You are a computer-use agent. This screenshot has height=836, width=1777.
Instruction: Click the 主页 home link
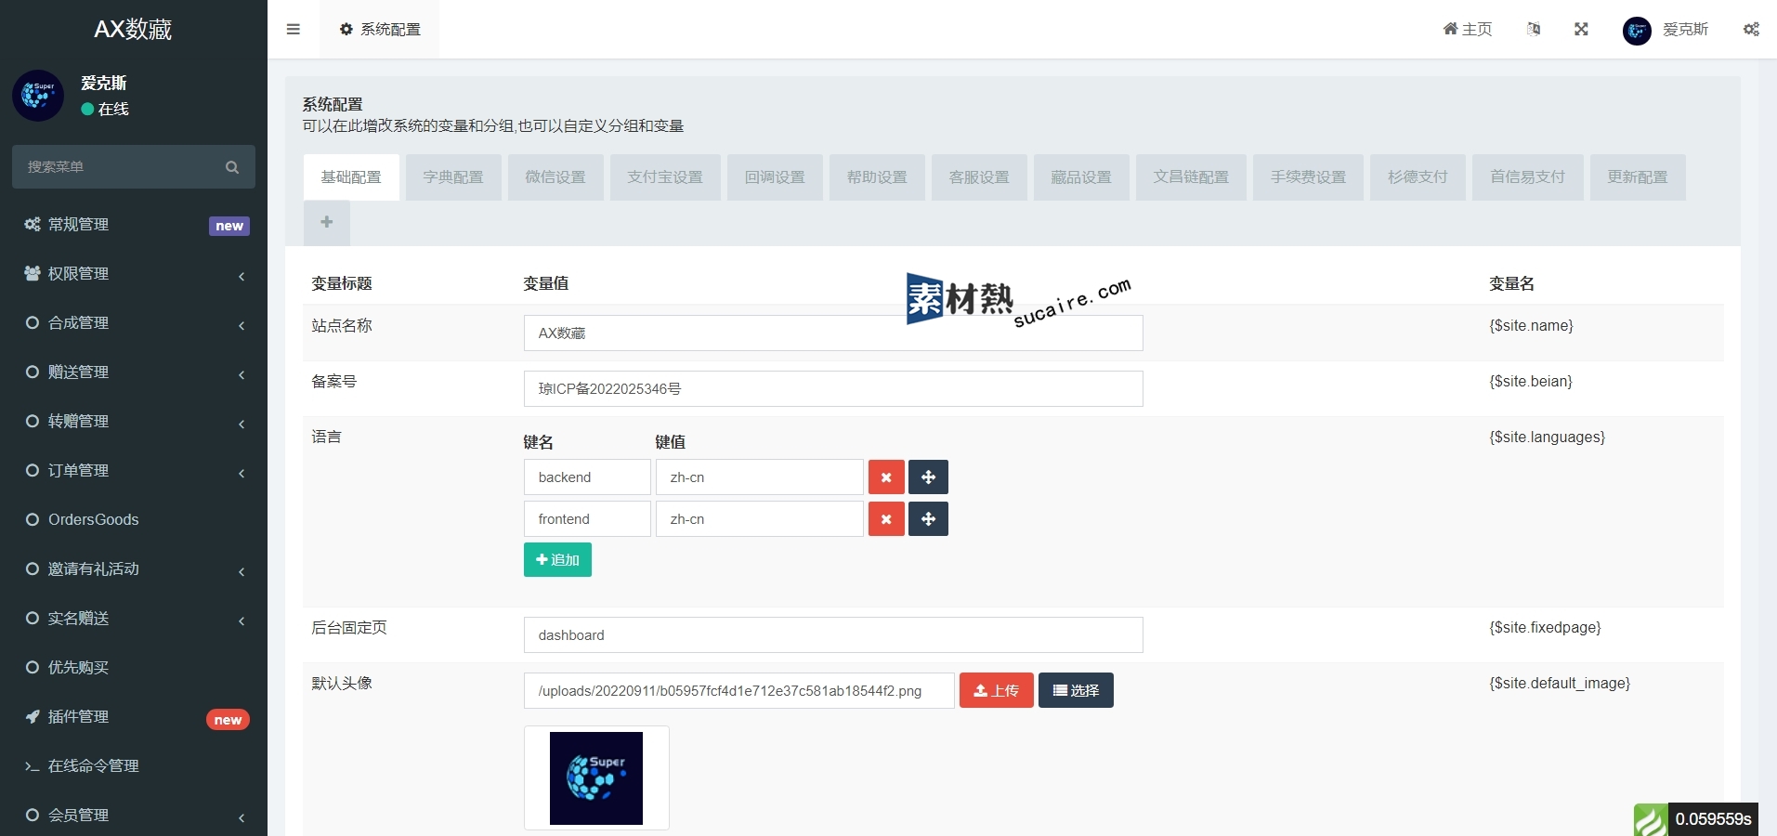pyautogui.click(x=1468, y=29)
